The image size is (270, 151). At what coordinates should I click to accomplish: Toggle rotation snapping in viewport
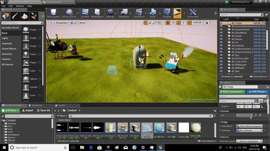179,23
